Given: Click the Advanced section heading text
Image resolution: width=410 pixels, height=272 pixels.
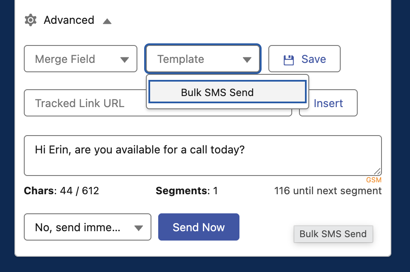Looking at the screenshot, I should pyautogui.click(x=69, y=20).
